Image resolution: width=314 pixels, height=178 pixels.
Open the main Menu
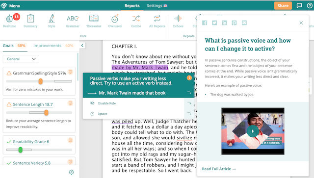tap(10, 5)
